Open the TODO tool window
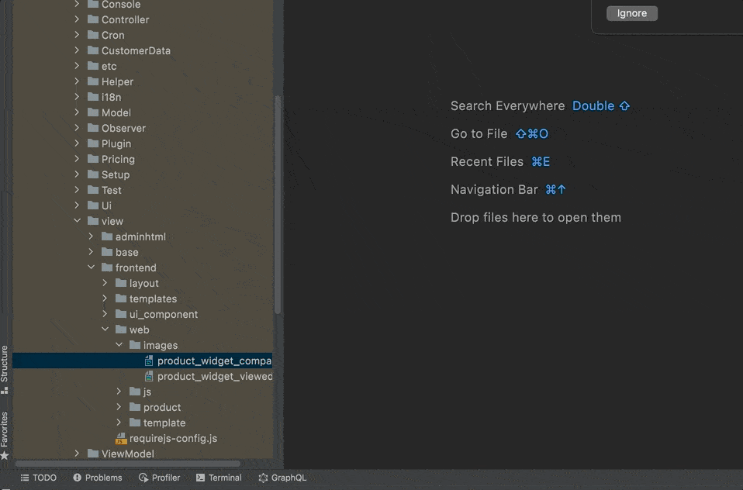The width and height of the screenshot is (743, 490). [39, 478]
